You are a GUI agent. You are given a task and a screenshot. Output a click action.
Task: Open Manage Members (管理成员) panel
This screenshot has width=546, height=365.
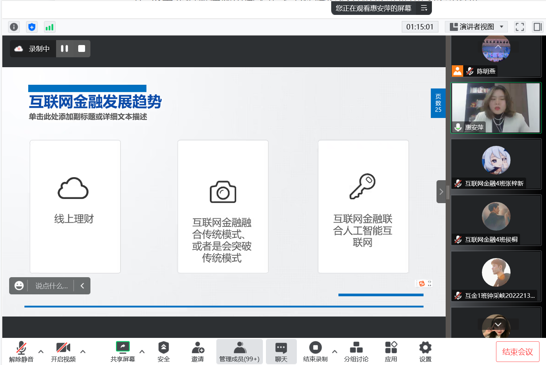[239, 352]
